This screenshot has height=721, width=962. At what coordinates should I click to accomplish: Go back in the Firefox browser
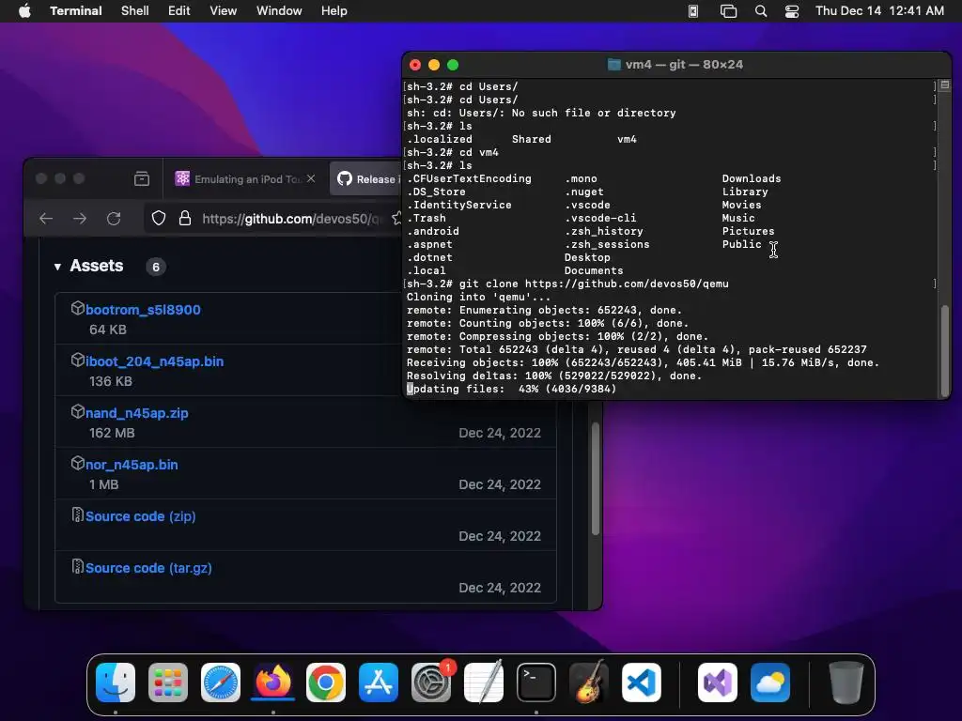(46, 218)
